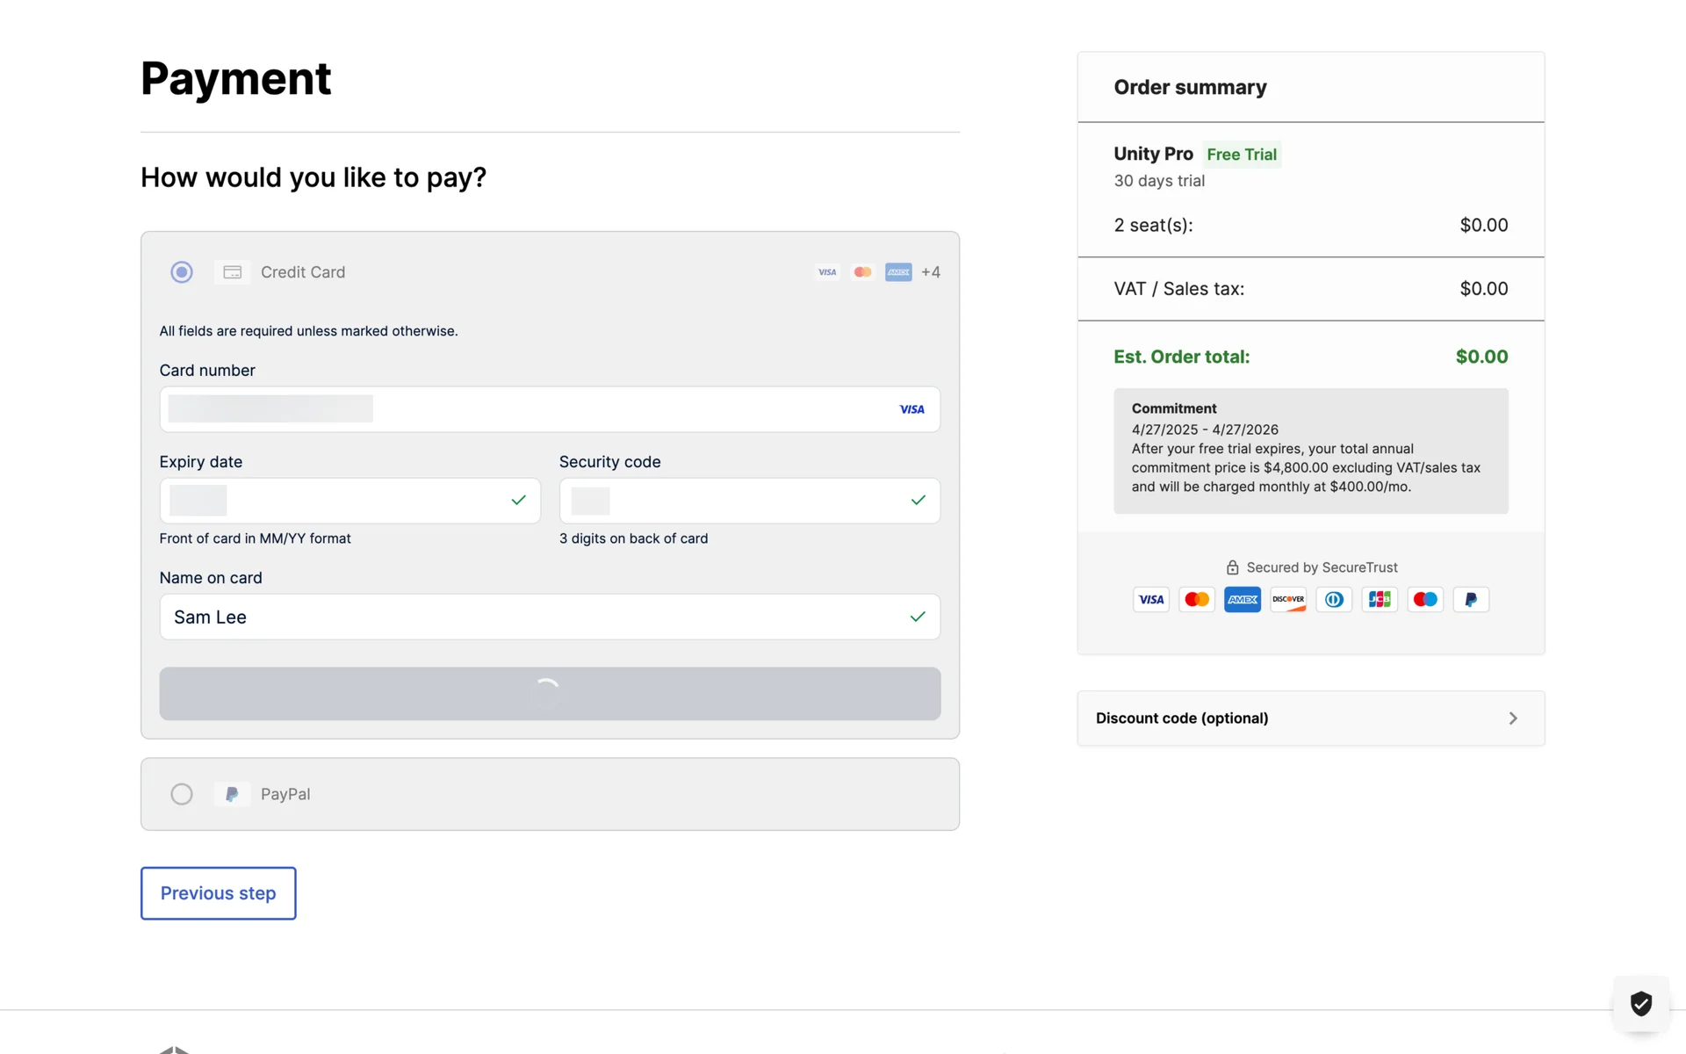1686x1054 pixels.
Task: Click the credit card icon beside Credit Card label
Action: (x=233, y=272)
